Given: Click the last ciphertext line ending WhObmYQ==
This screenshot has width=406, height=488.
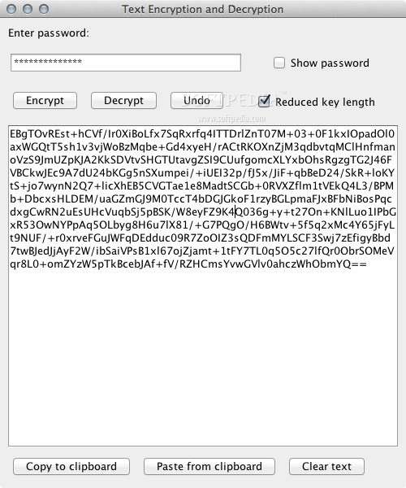Looking at the screenshot, I should pyautogui.click(x=188, y=264).
